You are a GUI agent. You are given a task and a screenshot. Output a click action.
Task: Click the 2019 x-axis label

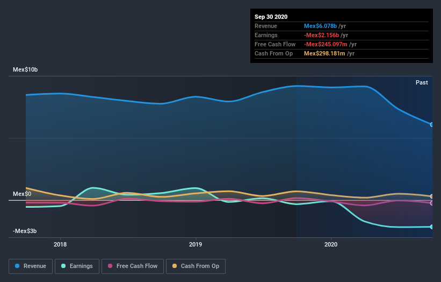pos(196,244)
